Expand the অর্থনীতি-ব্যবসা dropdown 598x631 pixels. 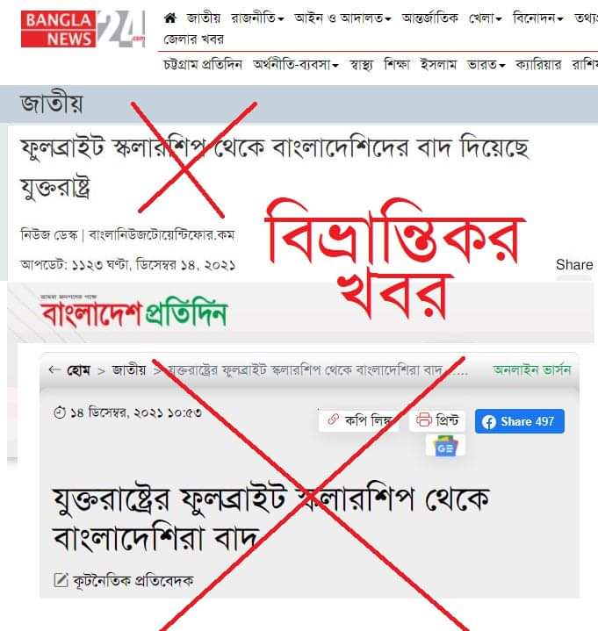[296, 64]
